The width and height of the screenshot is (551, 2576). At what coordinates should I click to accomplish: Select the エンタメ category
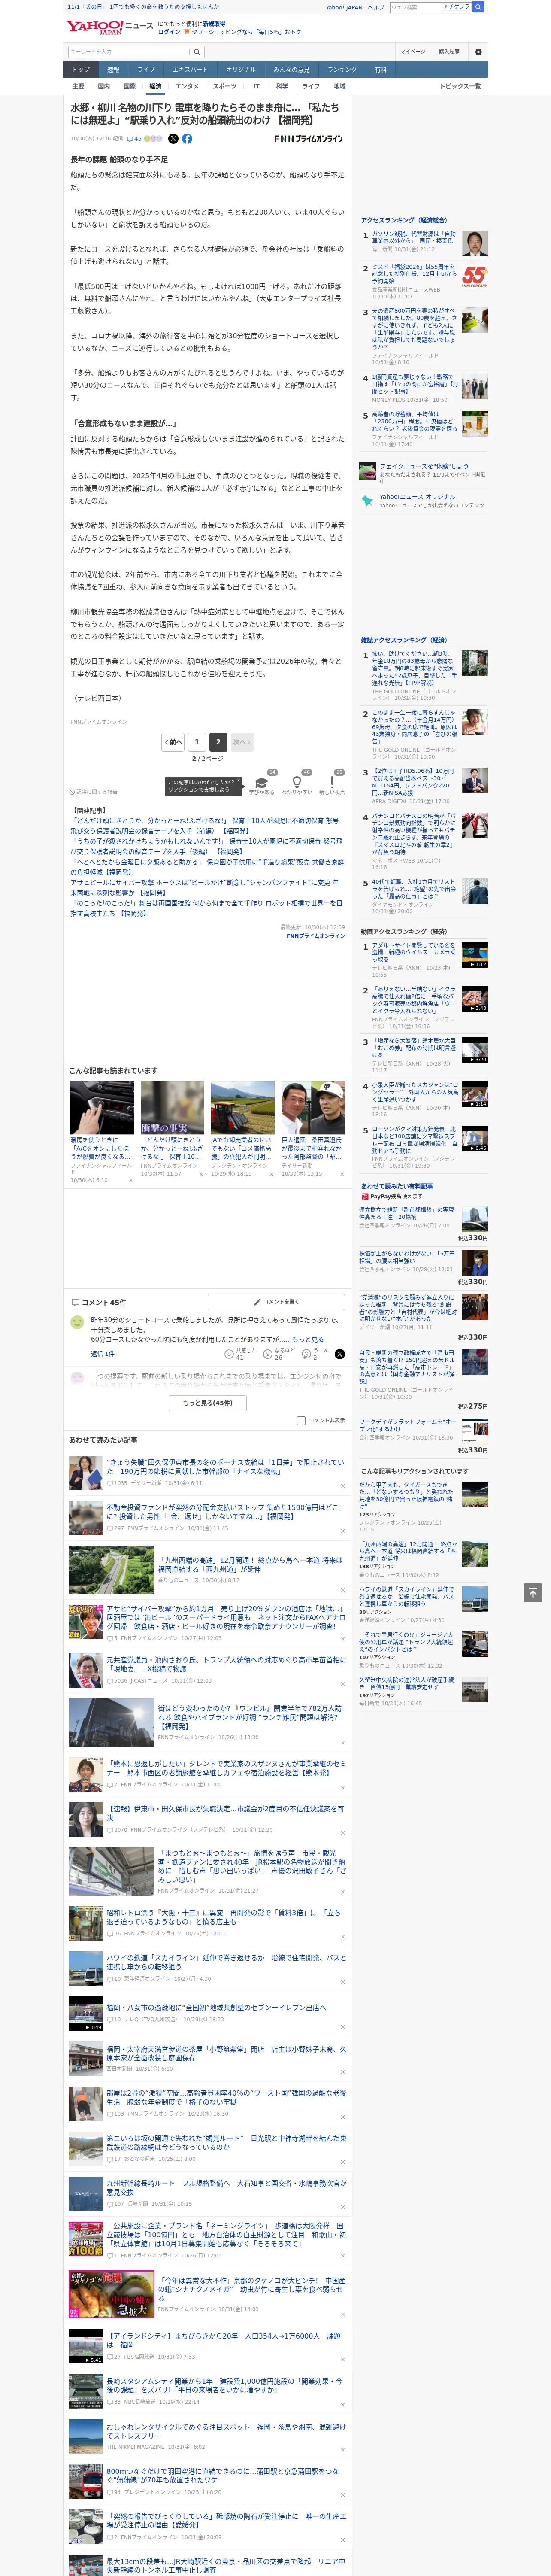pyautogui.click(x=187, y=86)
